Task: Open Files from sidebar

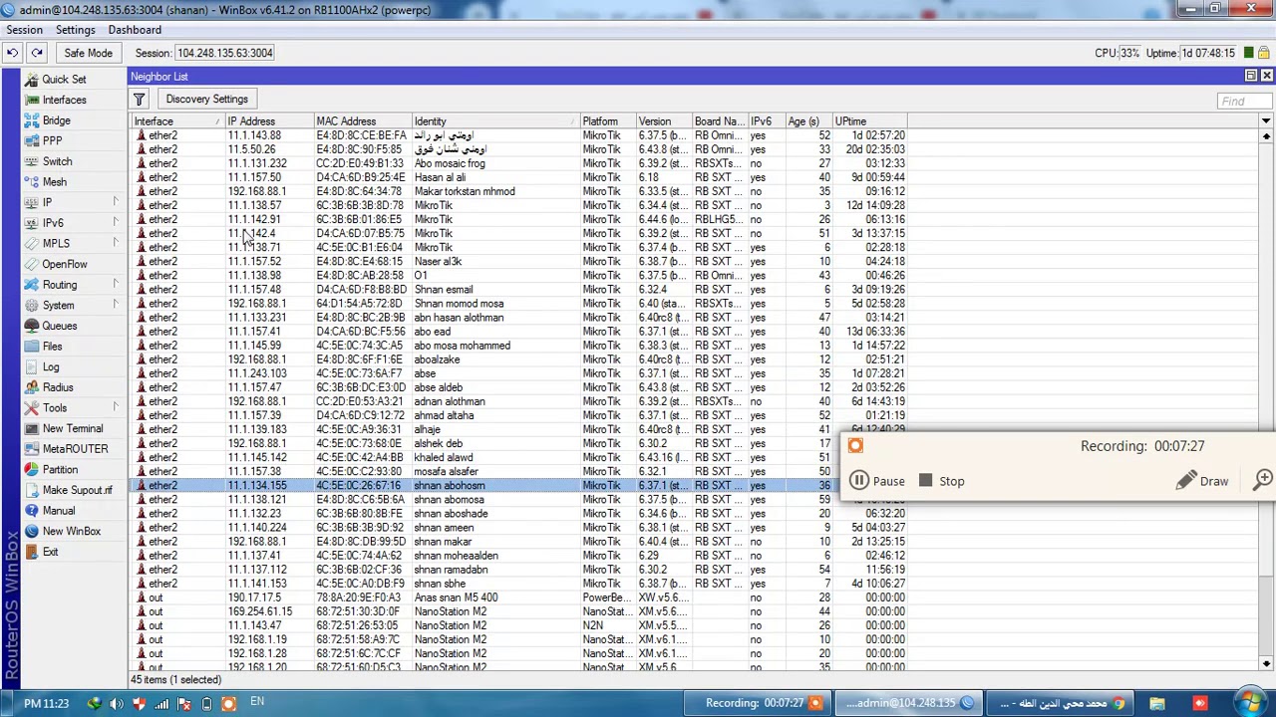Action: 52,347
